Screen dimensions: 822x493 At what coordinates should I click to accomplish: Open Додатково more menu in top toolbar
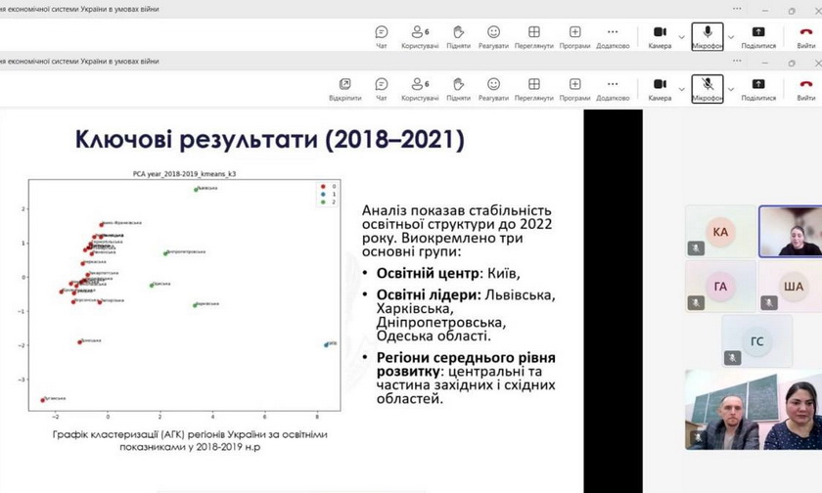pyautogui.click(x=613, y=35)
